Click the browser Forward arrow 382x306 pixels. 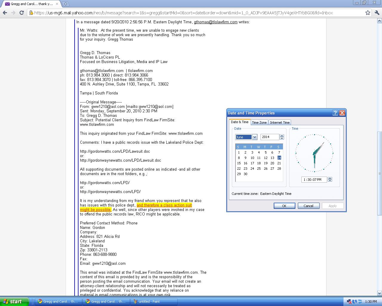[13, 13]
